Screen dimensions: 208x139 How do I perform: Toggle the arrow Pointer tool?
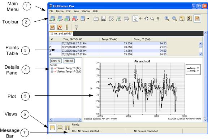pos(135,18)
